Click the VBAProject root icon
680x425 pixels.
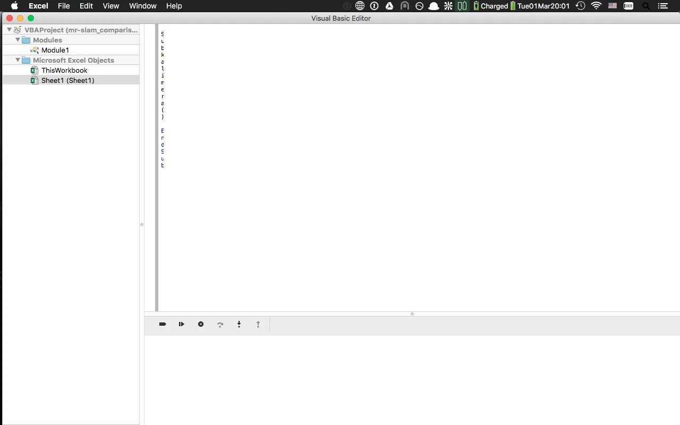pyautogui.click(x=18, y=30)
